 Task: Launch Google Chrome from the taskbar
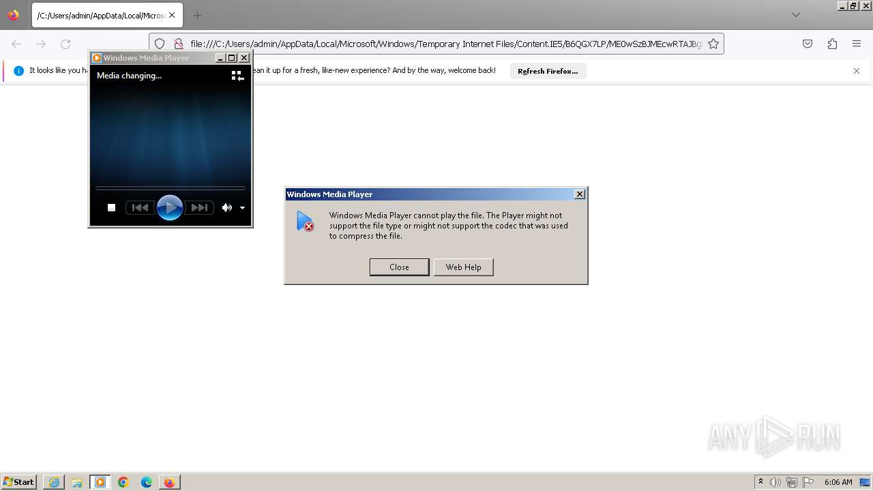click(123, 482)
